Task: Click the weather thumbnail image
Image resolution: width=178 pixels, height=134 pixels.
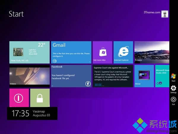Action: [18, 52]
